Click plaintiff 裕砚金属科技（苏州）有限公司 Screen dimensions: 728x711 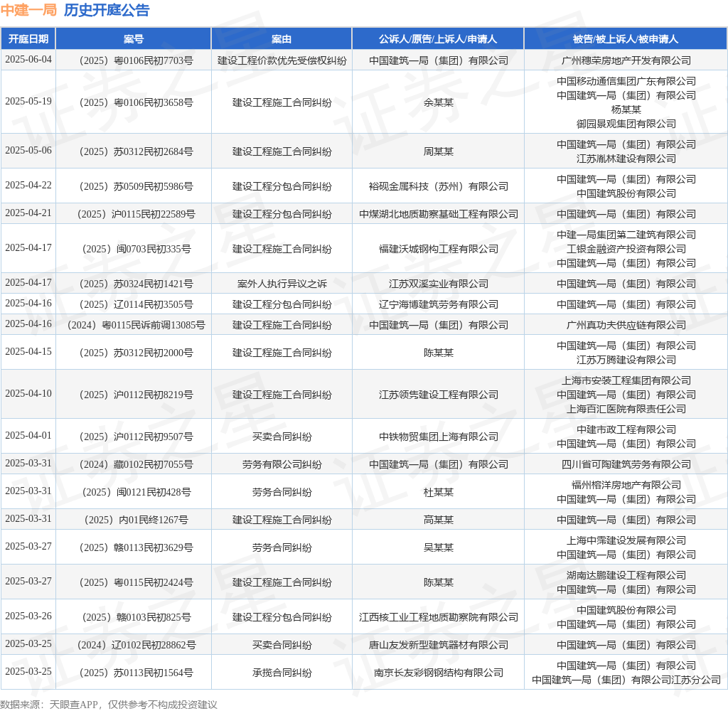coord(438,187)
